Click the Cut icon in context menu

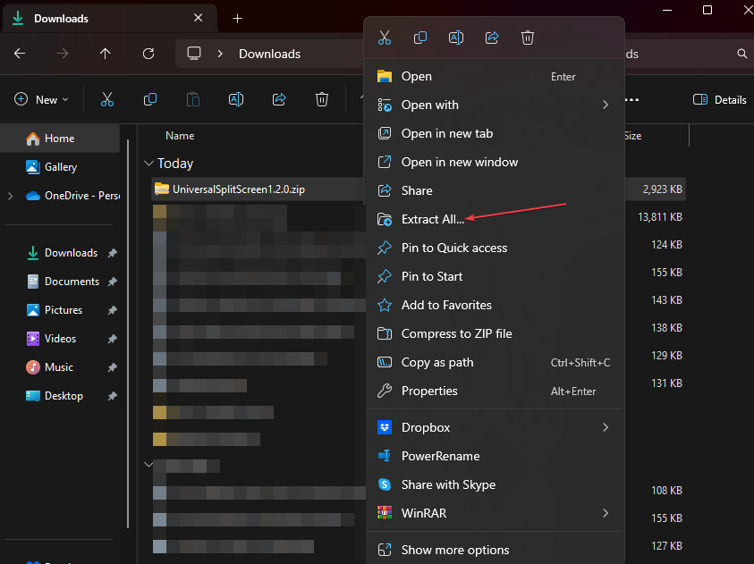tap(385, 38)
